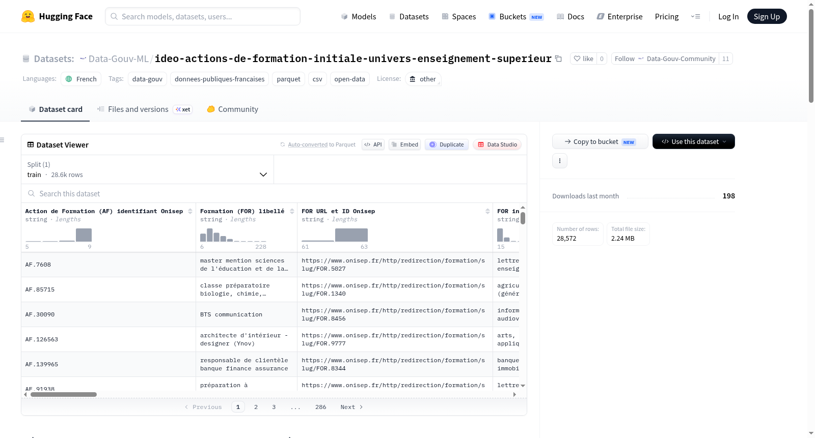Click the 11 followers count
The image size is (815, 438).
pos(725,59)
